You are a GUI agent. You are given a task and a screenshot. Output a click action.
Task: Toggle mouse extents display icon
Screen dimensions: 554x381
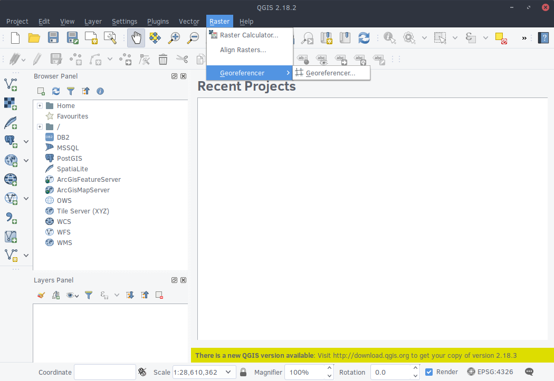tap(142, 372)
